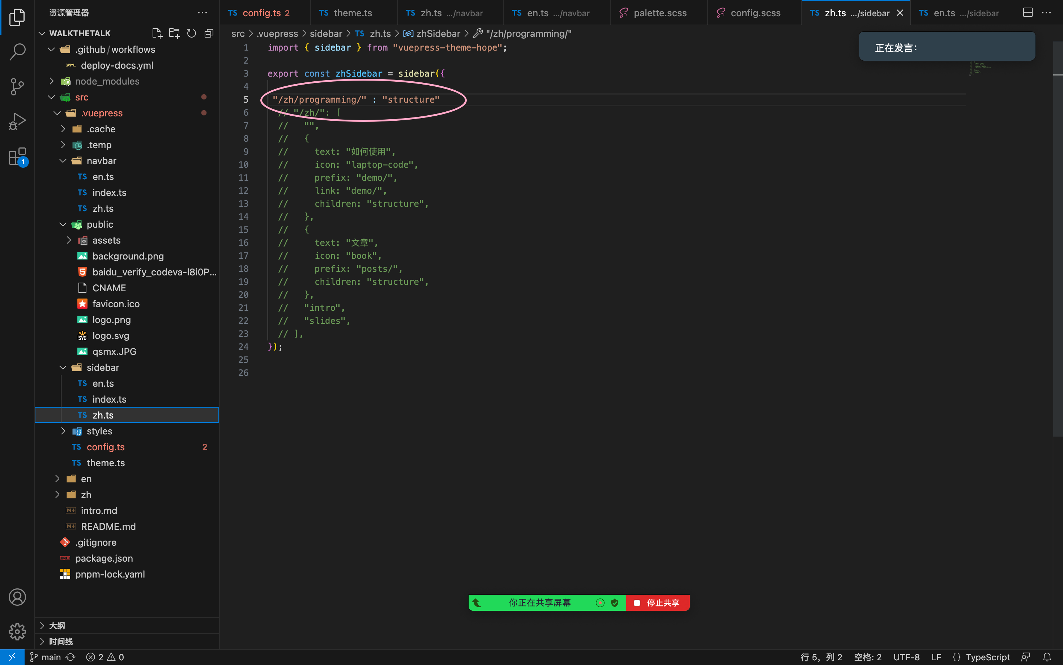
Task: Open qsmx.JPG file
Action: click(127, 351)
